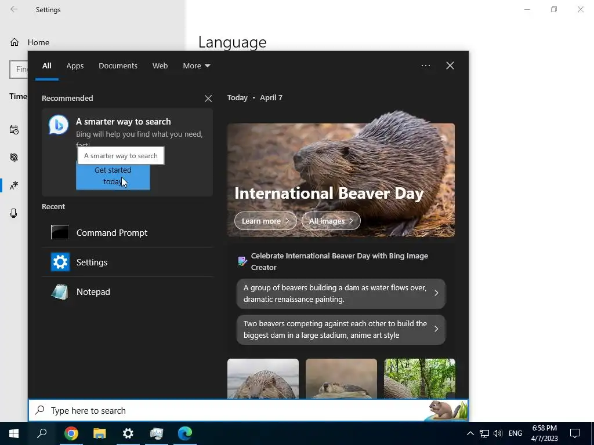Open the forest beaver thumbnail
The image size is (594, 445).
(419, 378)
